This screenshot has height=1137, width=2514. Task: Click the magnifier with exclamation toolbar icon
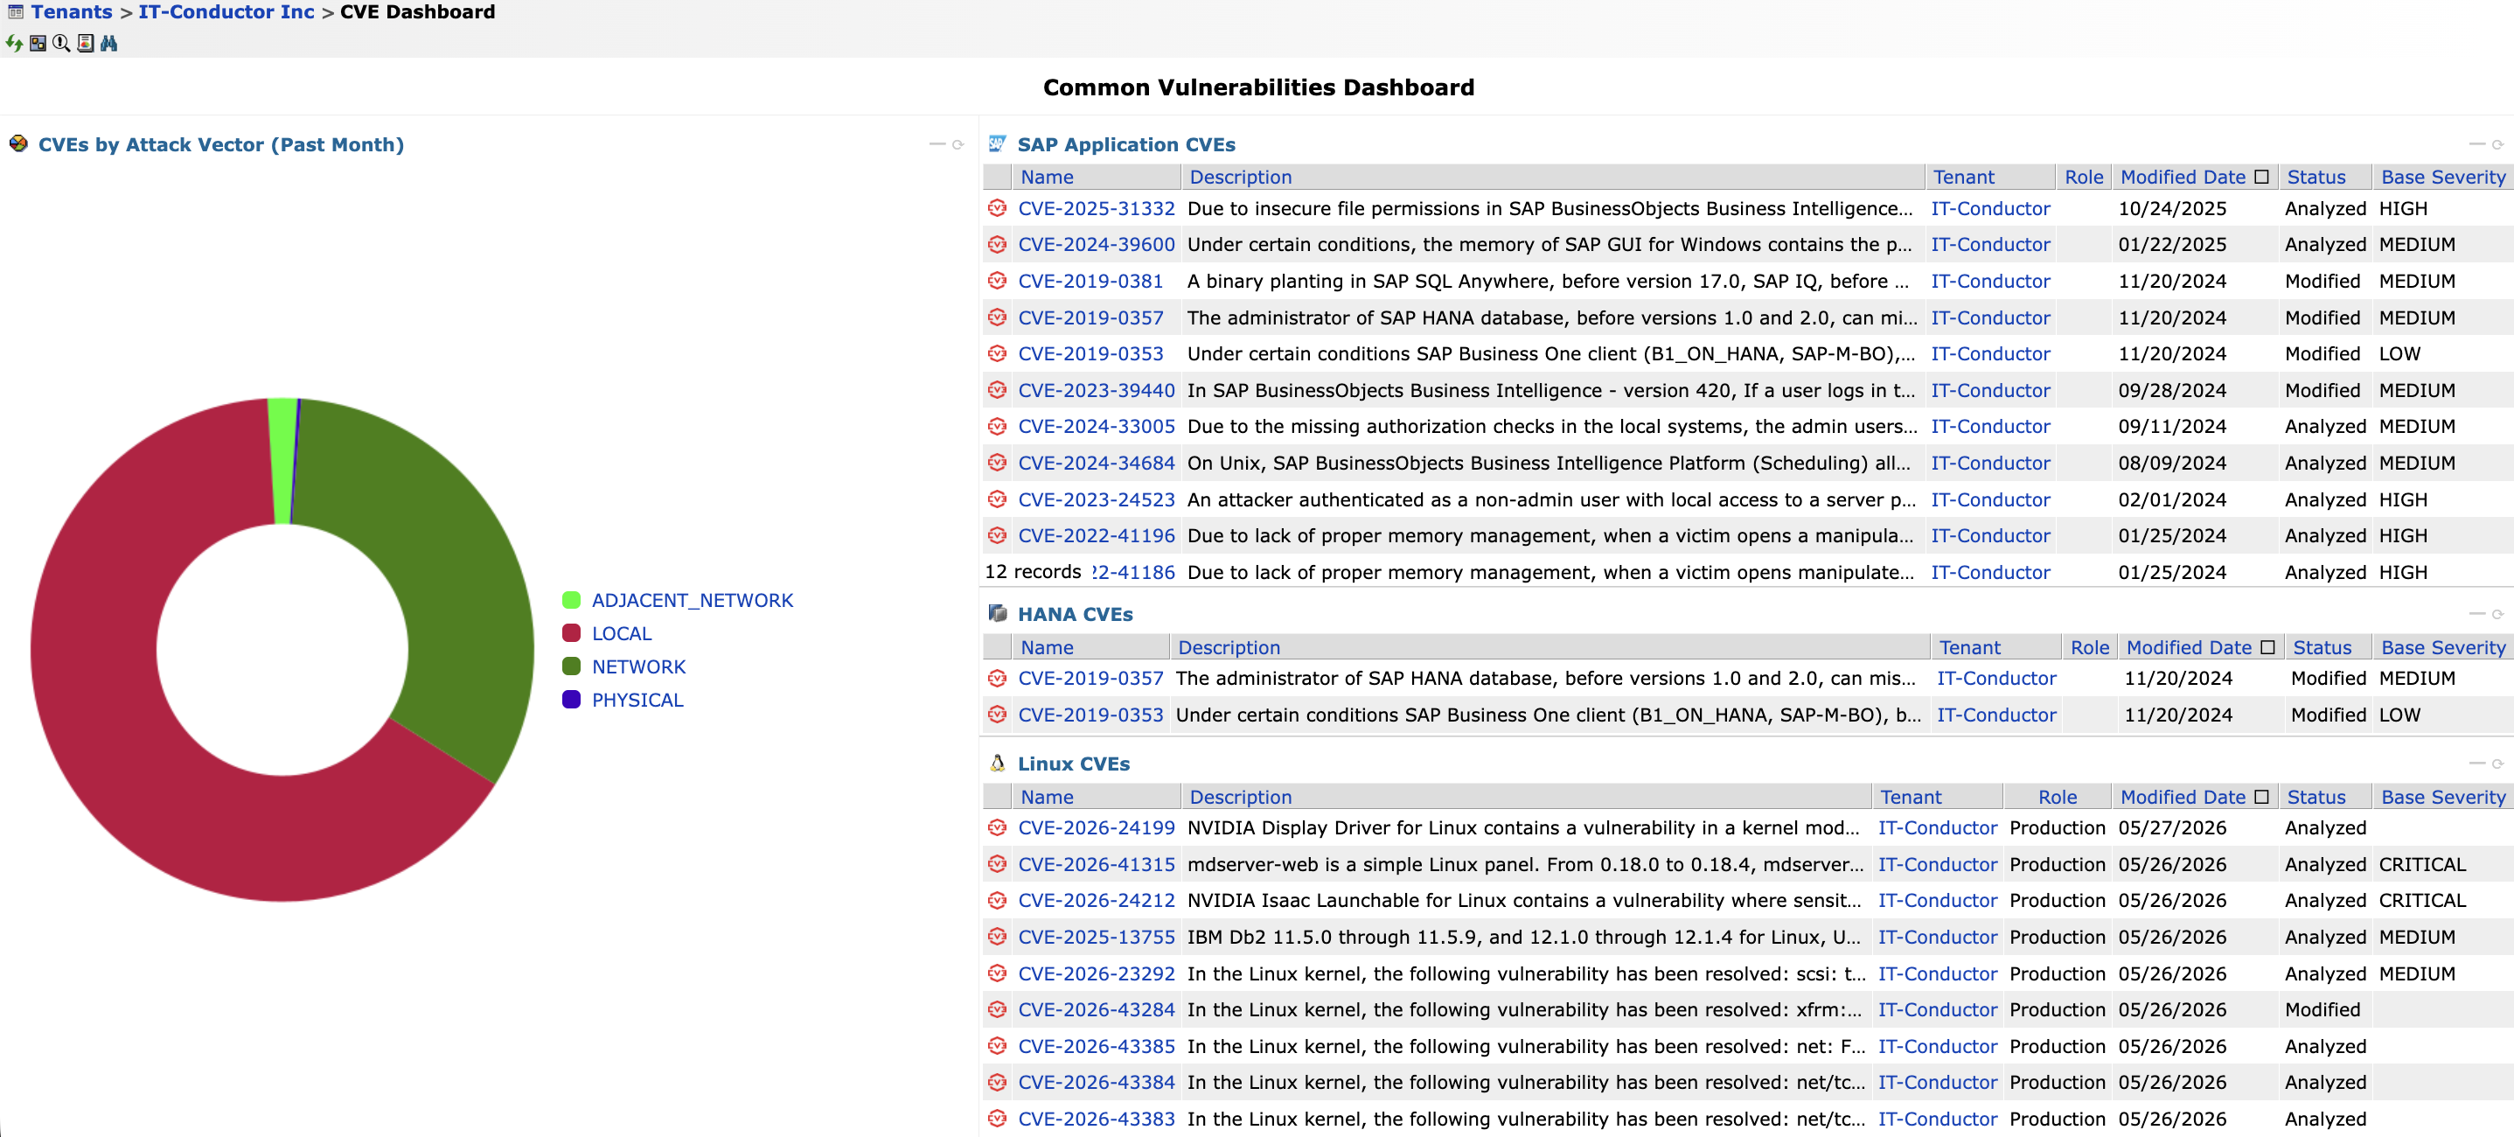coord(61,43)
